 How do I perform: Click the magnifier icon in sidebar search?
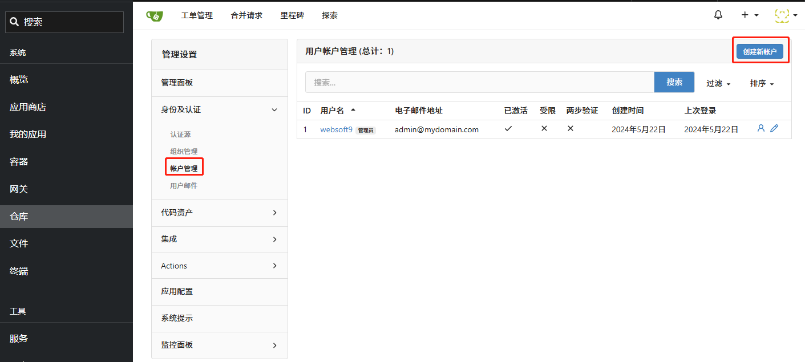(15, 22)
